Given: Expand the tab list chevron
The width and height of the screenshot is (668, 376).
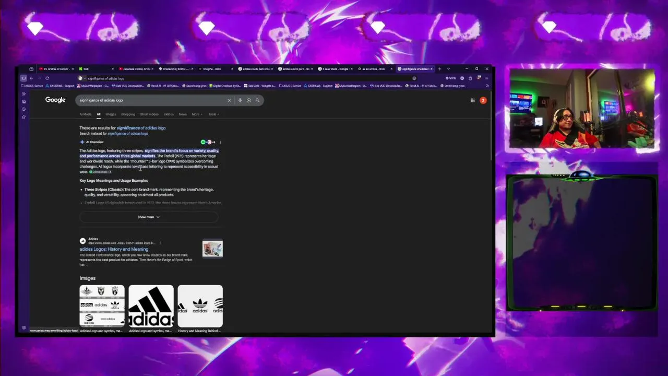Looking at the screenshot, I should pyautogui.click(x=448, y=69).
